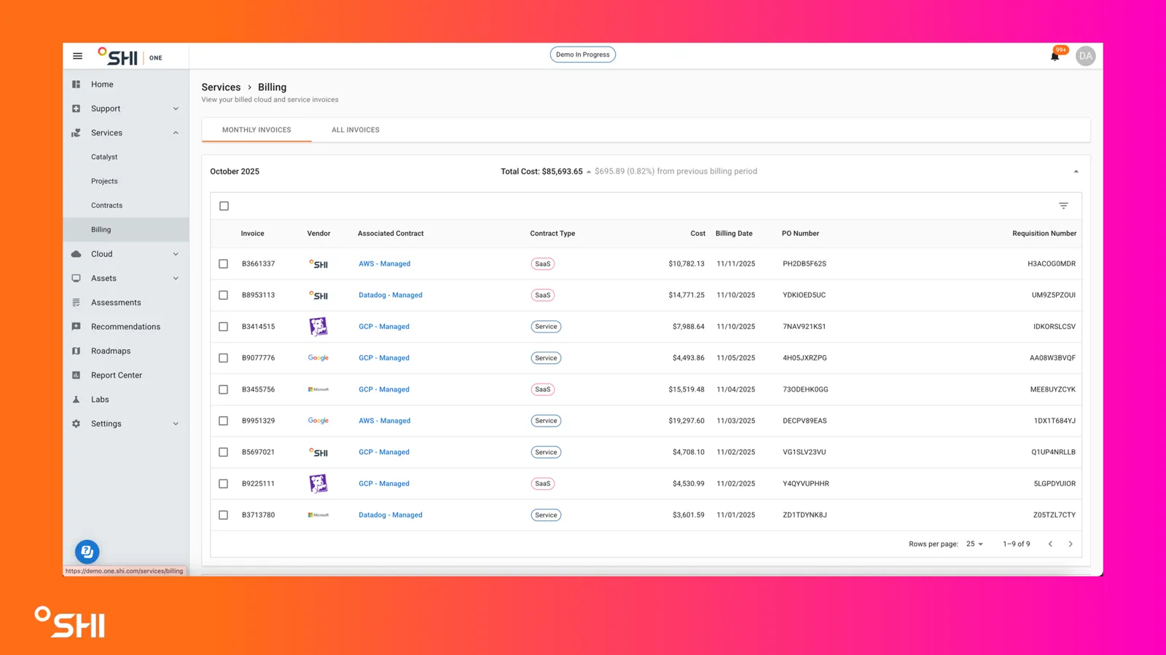The image size is (1166, 655).
Task: Open the rows per page dropdown
Action: coord(974,544)
